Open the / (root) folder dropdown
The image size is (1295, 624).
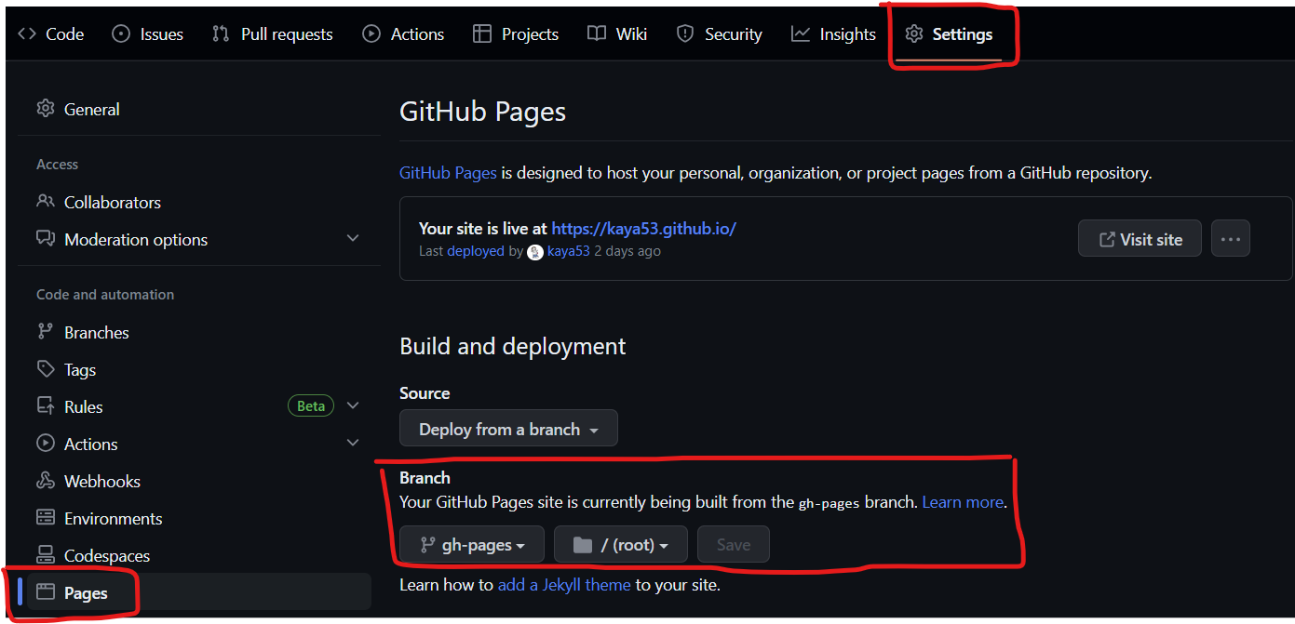pyautogui.click(x=620, y=544)
